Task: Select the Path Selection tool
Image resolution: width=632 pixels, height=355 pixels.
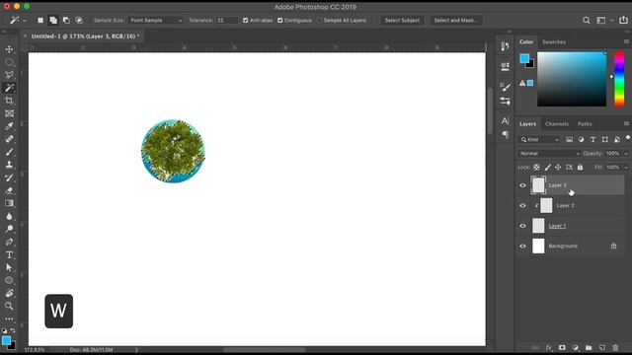Action: 9,267
